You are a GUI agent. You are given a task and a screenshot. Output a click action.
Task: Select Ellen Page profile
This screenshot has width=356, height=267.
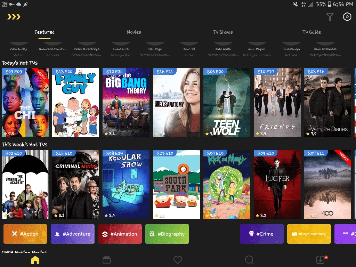tap(155, 49)
